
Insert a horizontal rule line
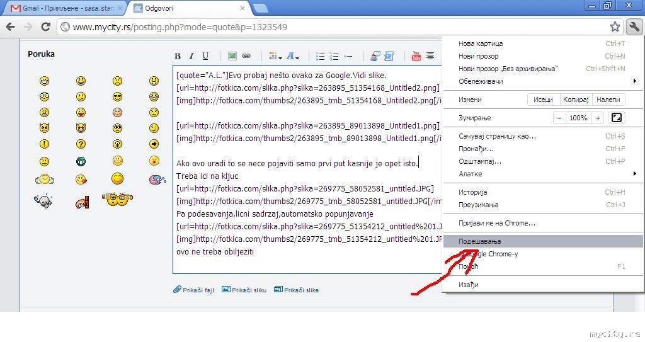coord(348,57)
